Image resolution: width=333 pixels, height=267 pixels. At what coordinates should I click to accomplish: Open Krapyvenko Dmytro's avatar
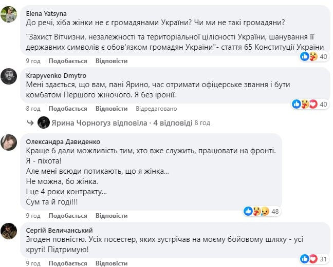point(9,77)
